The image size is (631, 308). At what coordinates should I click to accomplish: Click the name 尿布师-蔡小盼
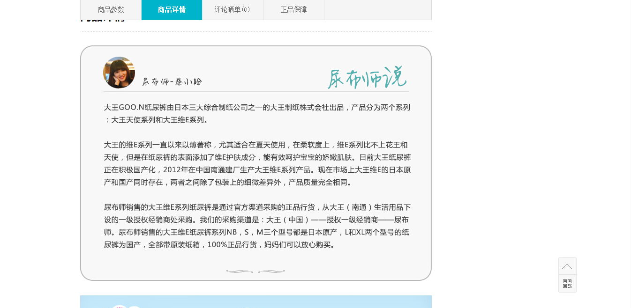[x=172, y=82]
